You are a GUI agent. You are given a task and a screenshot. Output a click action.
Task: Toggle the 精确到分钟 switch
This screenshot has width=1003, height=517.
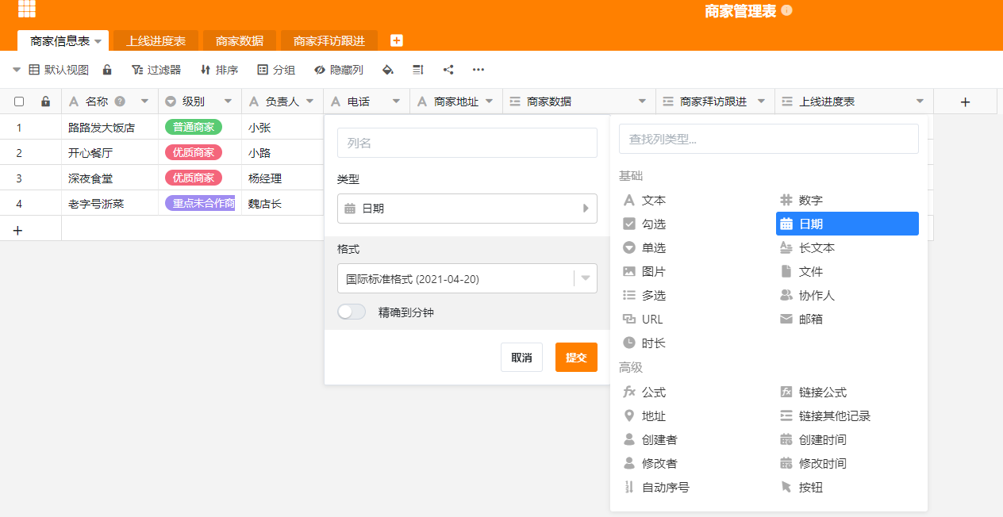point(352,312)
